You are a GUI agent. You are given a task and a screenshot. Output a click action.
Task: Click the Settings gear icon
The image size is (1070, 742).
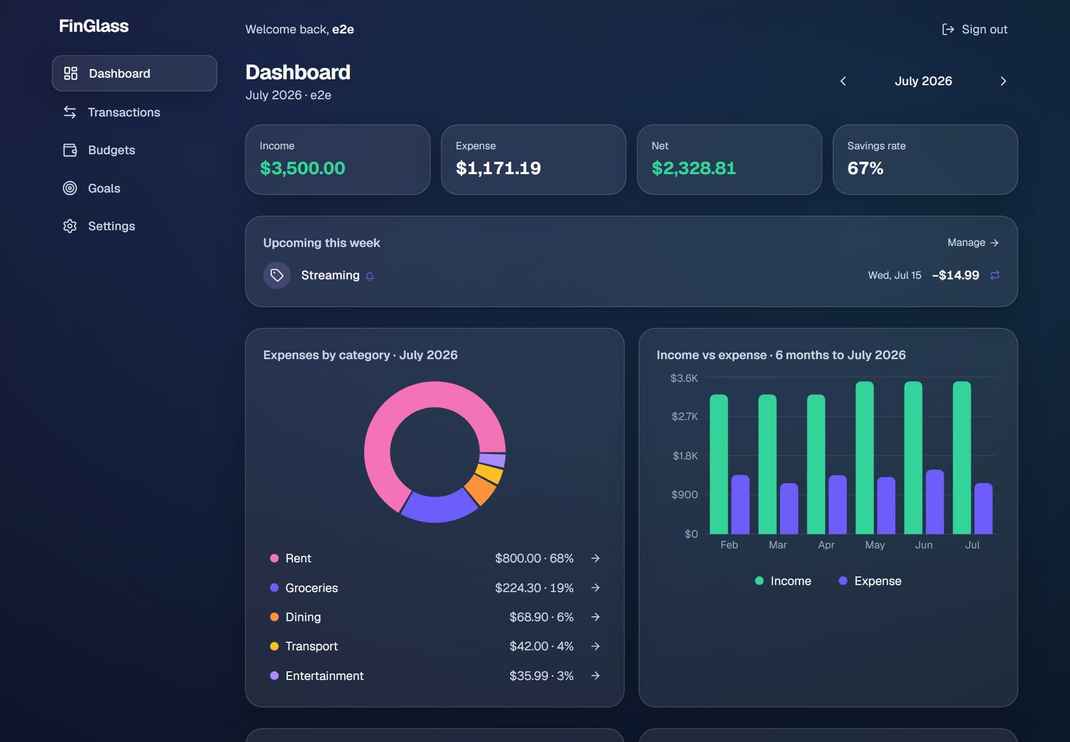[x=70, y=226]
